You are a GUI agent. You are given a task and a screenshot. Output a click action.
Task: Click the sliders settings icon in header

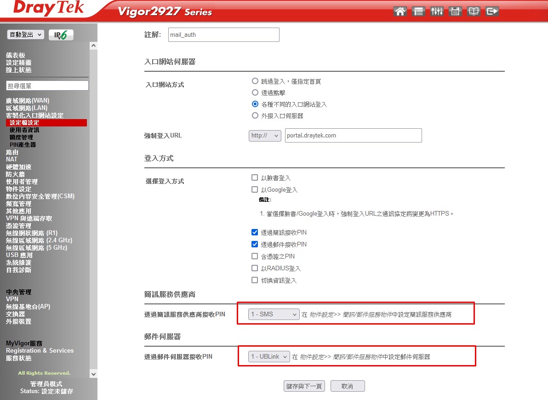[437, 11]
